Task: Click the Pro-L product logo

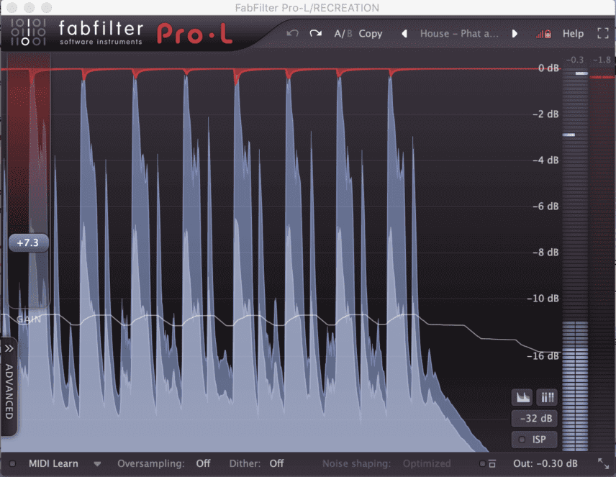Action: pos(195,33)
